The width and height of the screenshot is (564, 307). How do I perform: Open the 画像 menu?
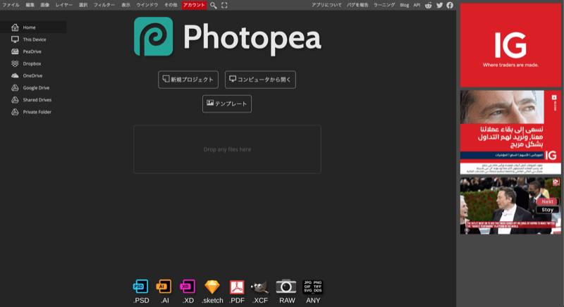45,5
